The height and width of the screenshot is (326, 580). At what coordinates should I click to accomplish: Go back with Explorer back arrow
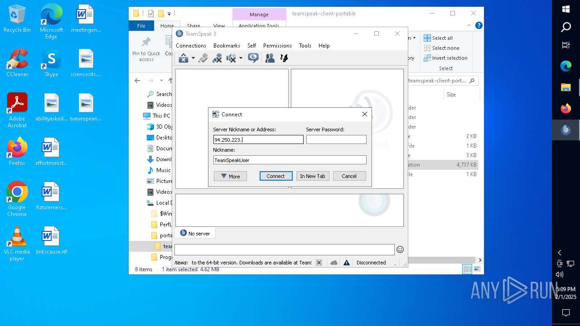(x=137, y=81)
